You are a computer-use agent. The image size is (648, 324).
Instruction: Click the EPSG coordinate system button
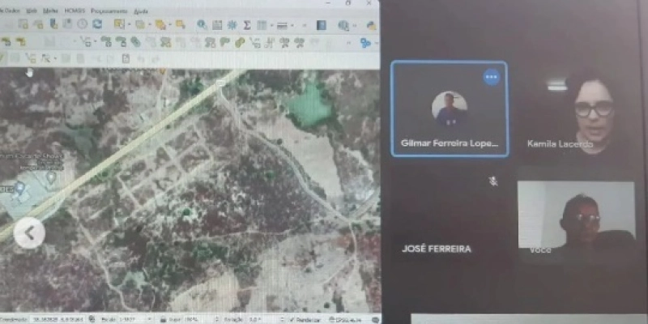(346, 320)
